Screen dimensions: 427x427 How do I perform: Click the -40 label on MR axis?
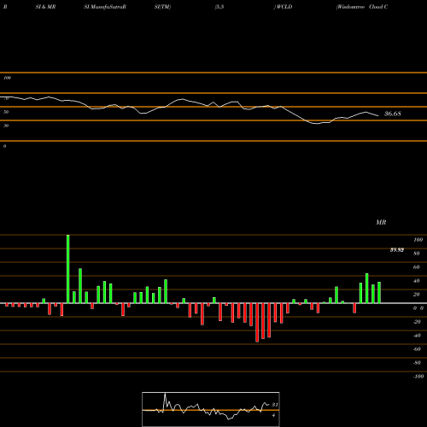coord(417,336)
